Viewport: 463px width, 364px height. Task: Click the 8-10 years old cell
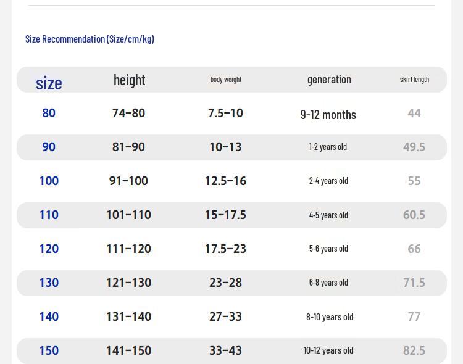[330, 317]
